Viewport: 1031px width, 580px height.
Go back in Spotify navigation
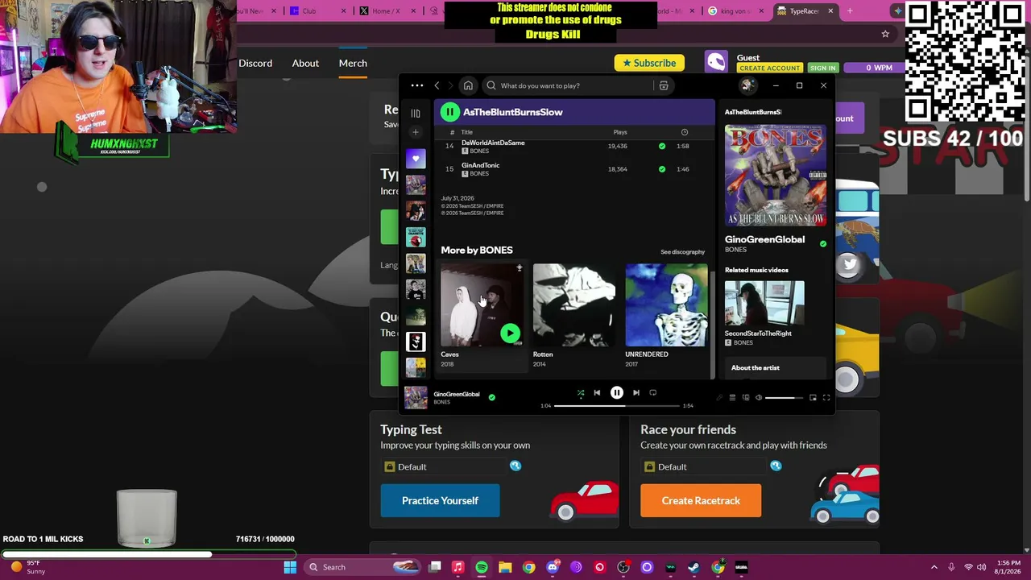click(x=437, y=85)
